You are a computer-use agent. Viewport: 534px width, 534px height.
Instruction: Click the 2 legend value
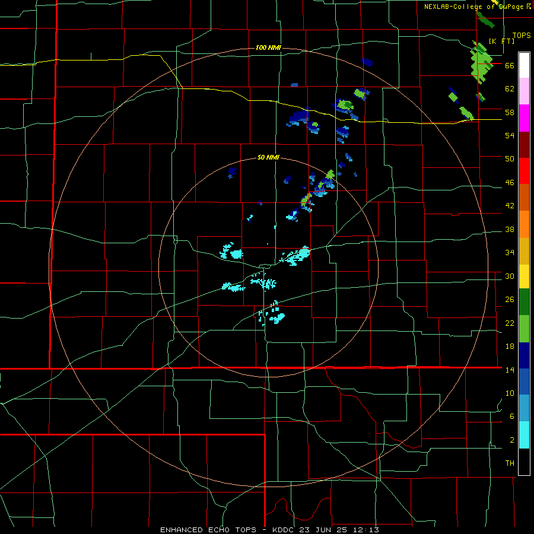(512, 440)
